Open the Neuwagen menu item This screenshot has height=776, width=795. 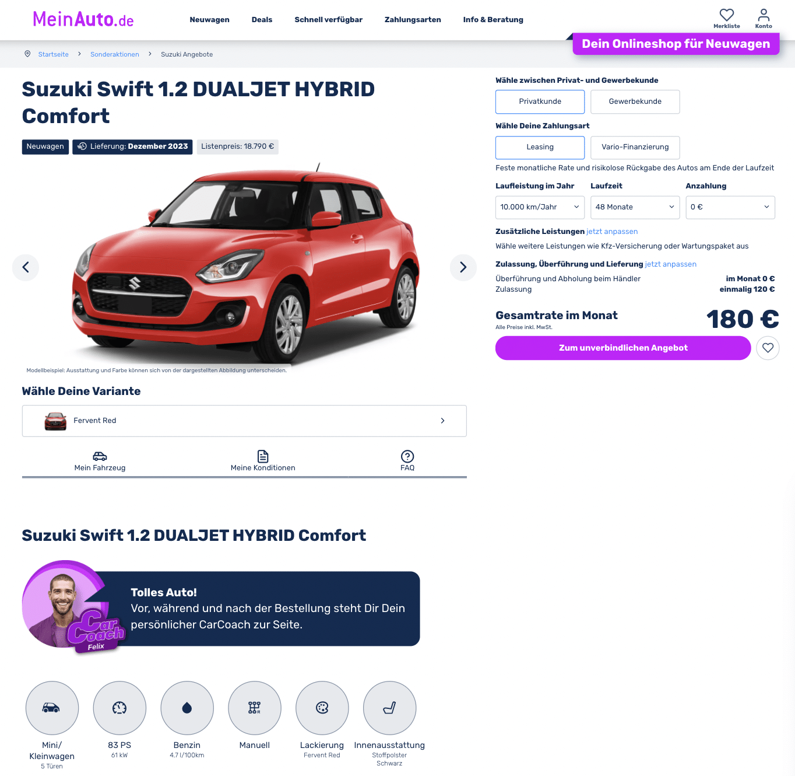point(210,20)
